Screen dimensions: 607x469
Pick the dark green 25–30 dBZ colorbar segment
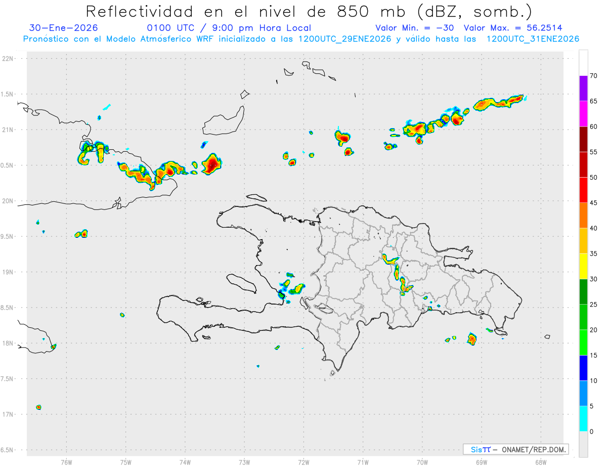pos(583,291)
